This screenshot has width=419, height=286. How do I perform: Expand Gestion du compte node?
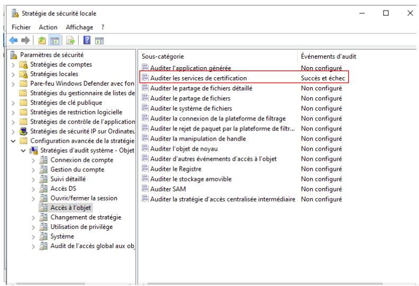point(33,170)
